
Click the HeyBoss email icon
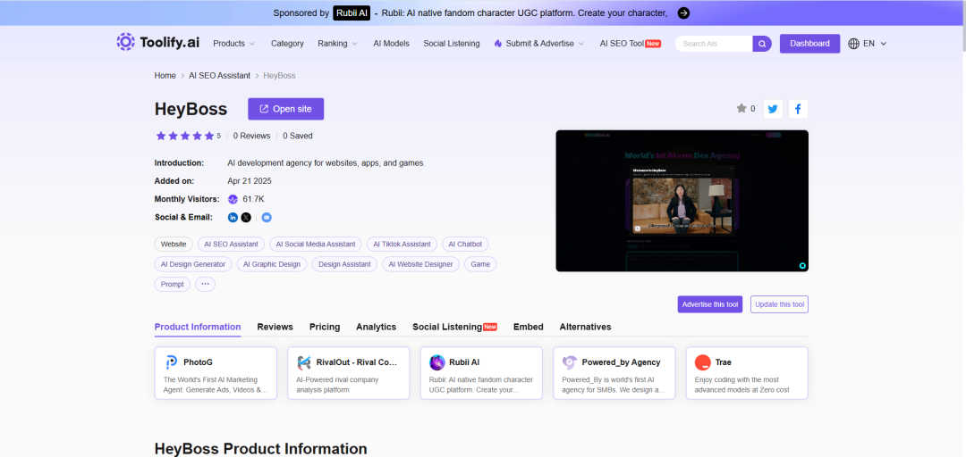tap(267, 217)
